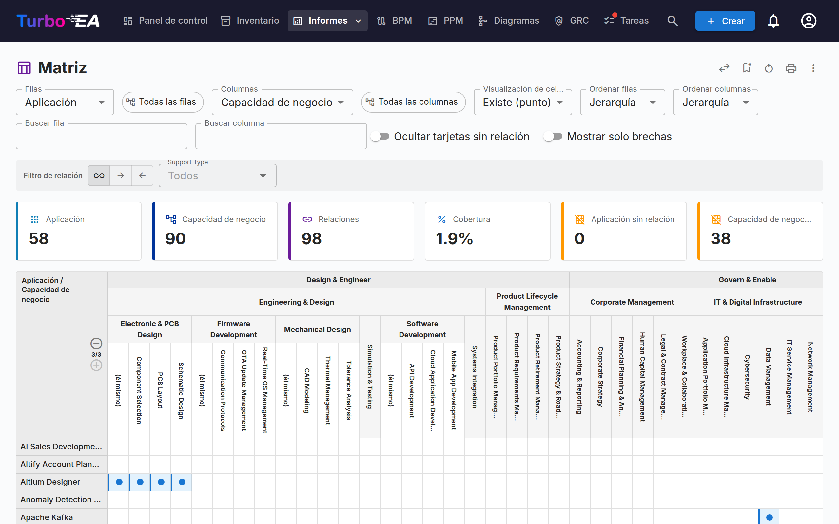Open Columnas Capacidad de negocio dropdown
The height and width of the screenshot is (524, 839).
coord(282,102)
